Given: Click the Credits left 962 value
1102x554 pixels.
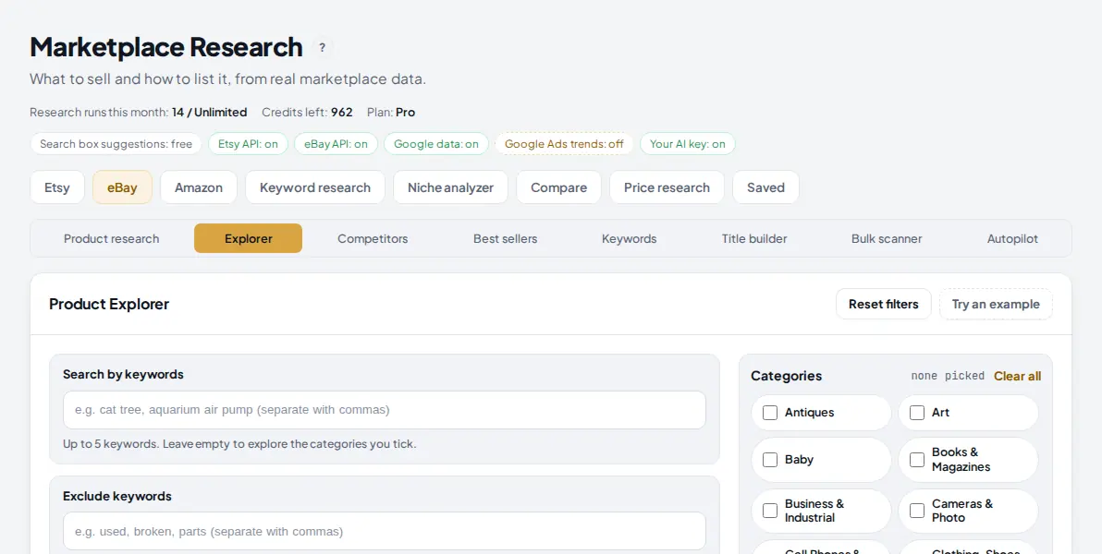Looking at the screenshot, I should pyautogui.click(x=341, y=113).
